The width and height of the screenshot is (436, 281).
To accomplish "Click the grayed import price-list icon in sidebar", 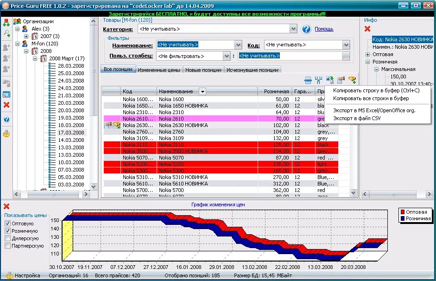I will pos(6,83).
